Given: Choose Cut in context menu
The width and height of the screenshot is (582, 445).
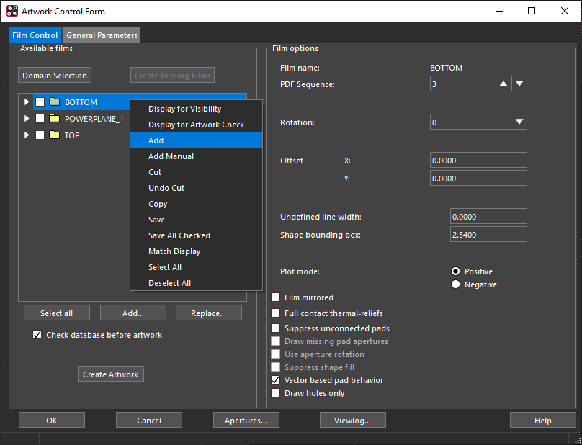Looking at the screenshot, I should 197,172.
